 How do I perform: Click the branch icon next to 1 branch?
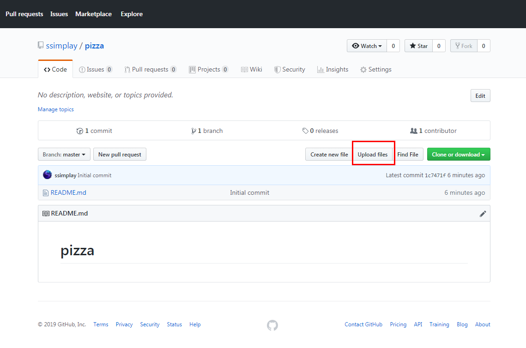coord(193,131)
